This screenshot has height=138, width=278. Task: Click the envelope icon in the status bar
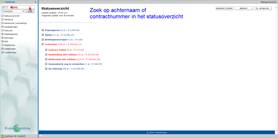pos(41,136)
